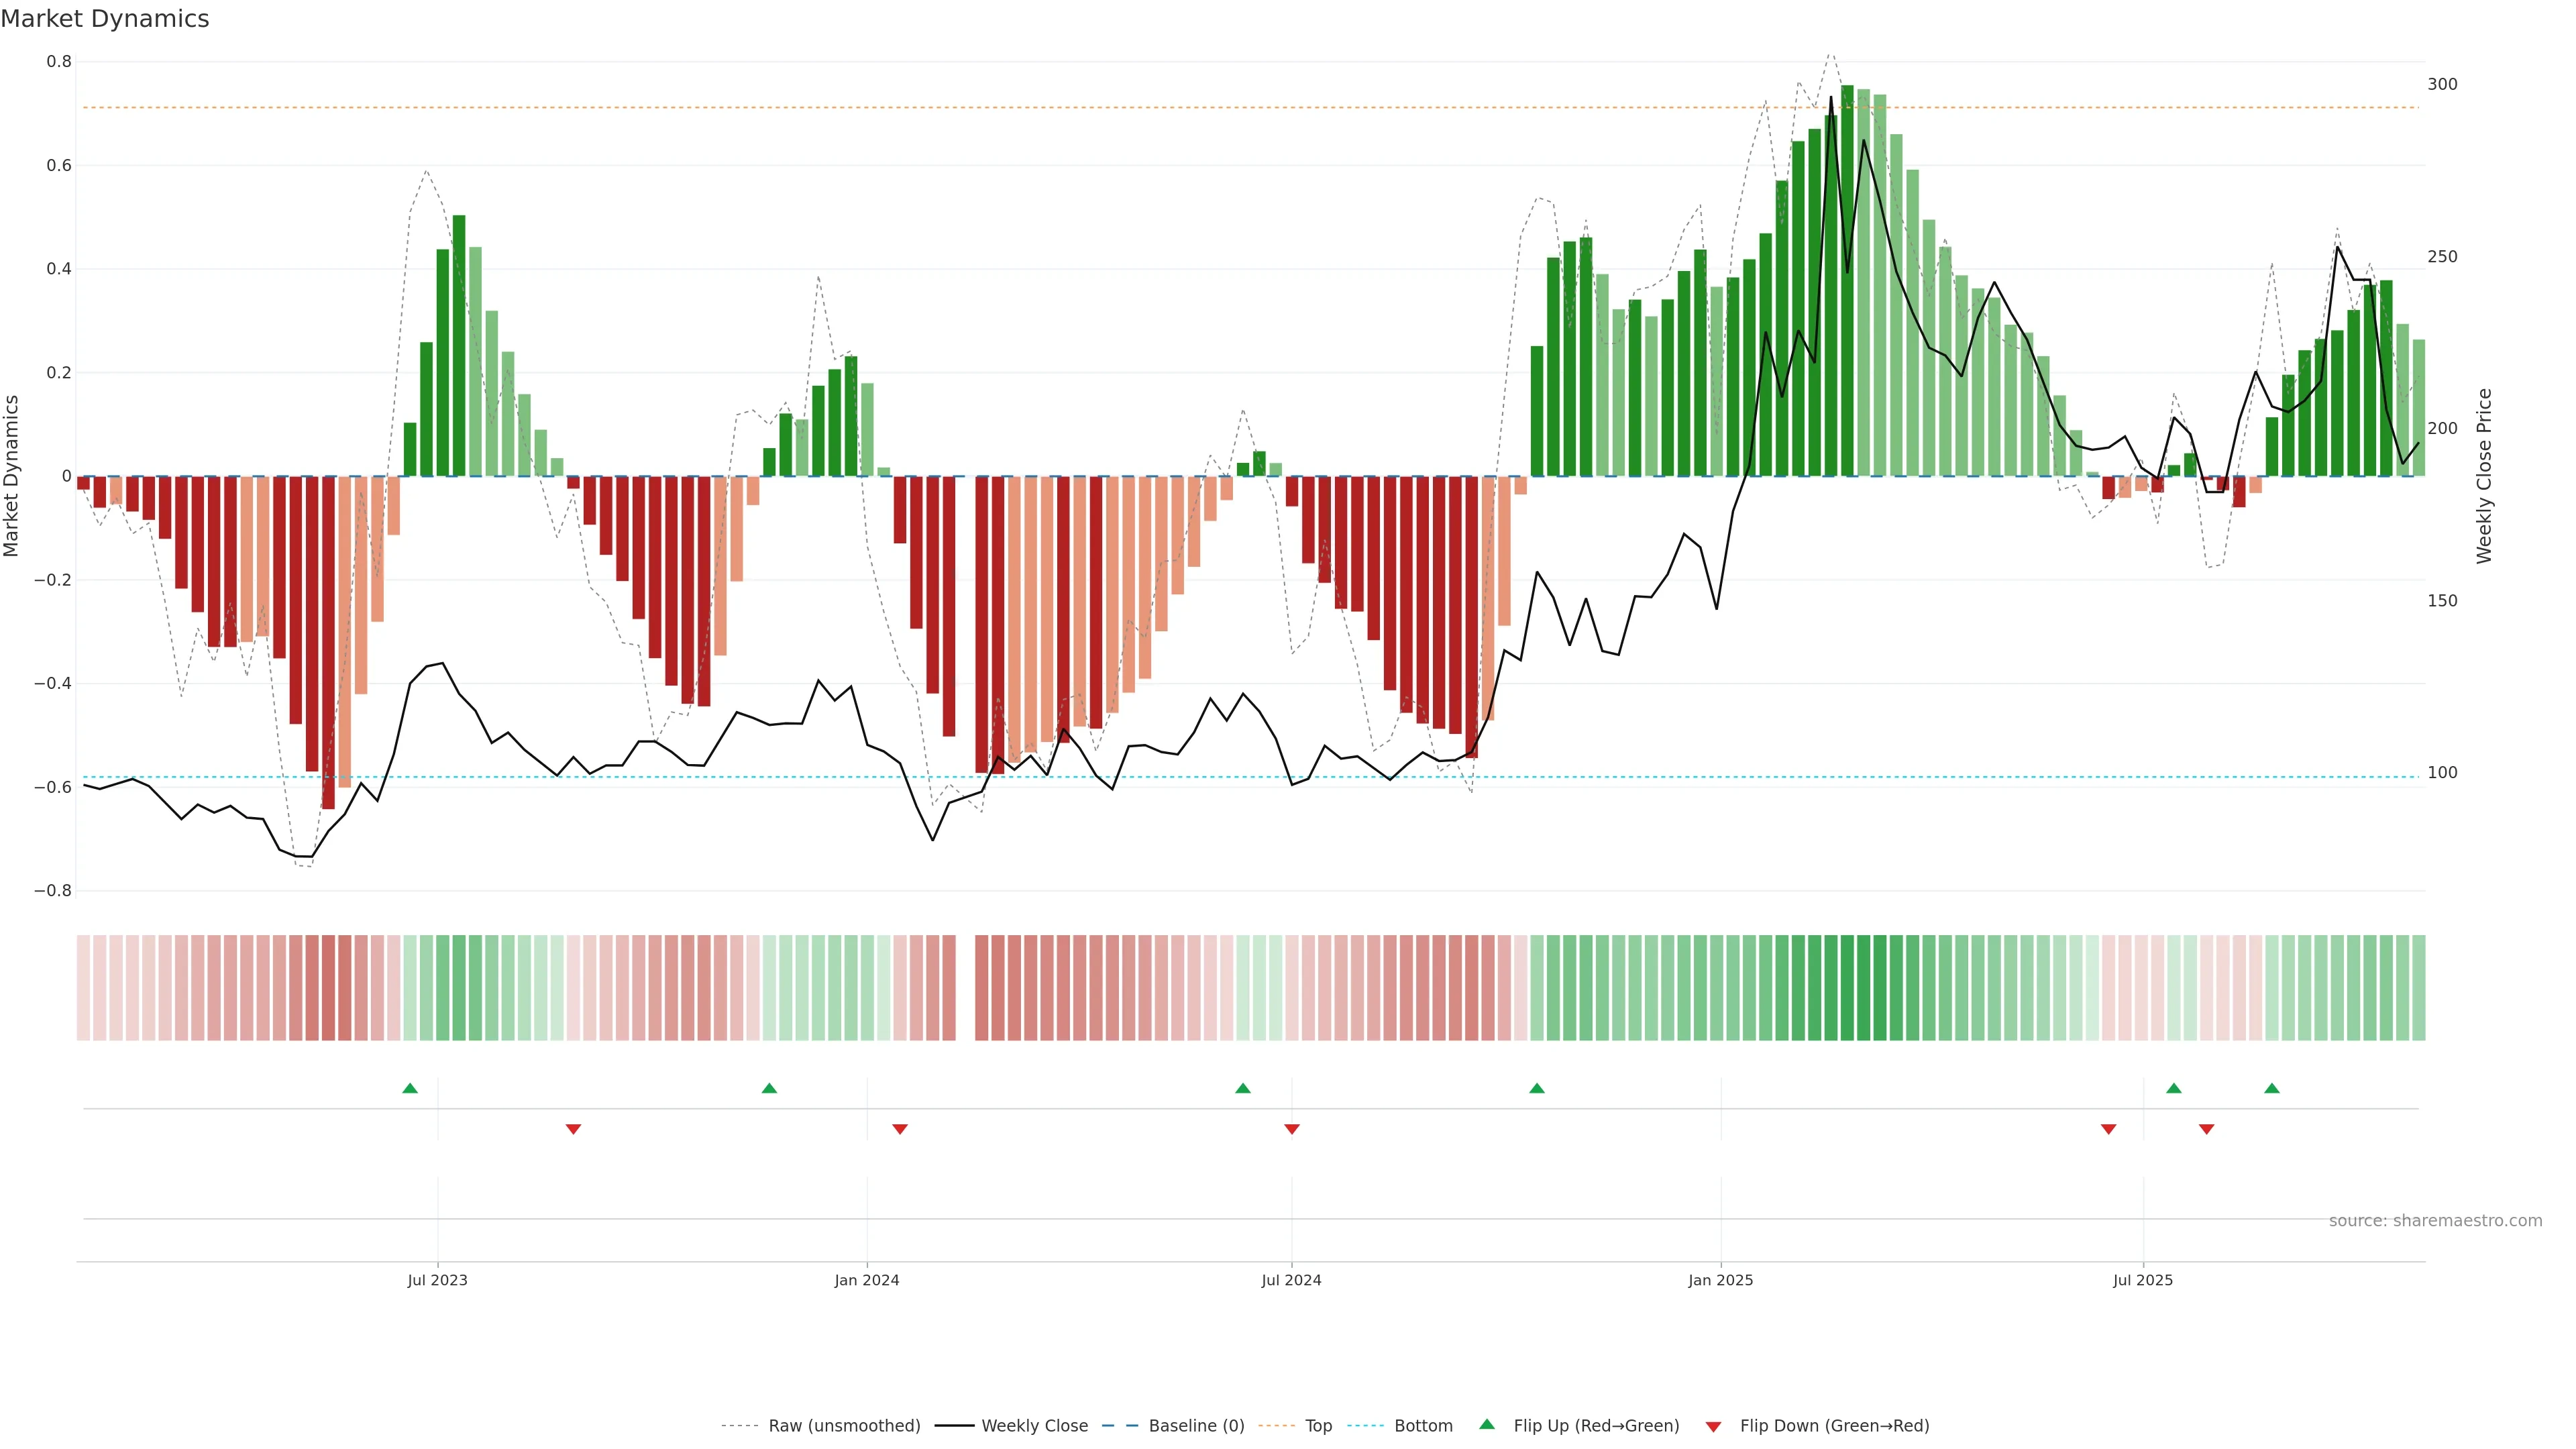Click the Jul 2023 x-axis label
2576x1449 pixels.
click(x=437, y=1280)
